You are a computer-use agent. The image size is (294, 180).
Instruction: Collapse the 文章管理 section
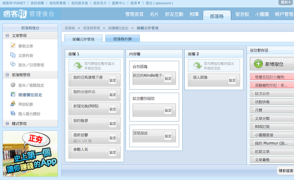click(x=7, y=35)
